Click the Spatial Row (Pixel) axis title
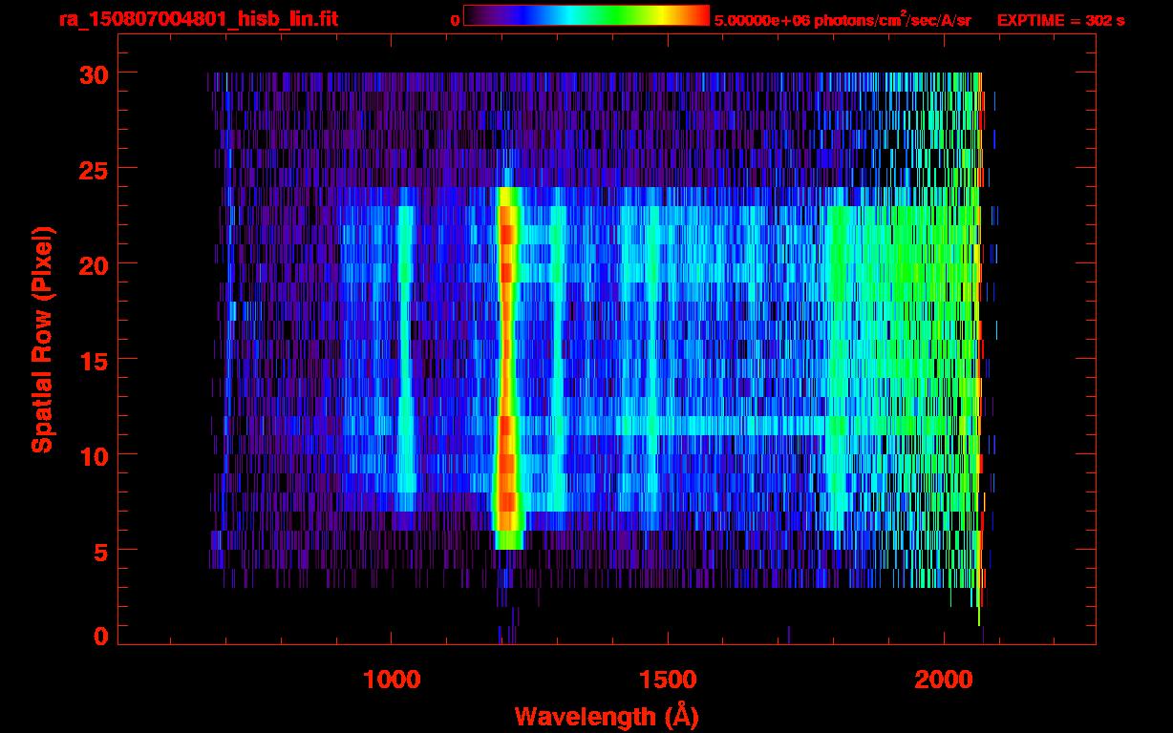 pyautogui.click(x=43, y=340)
